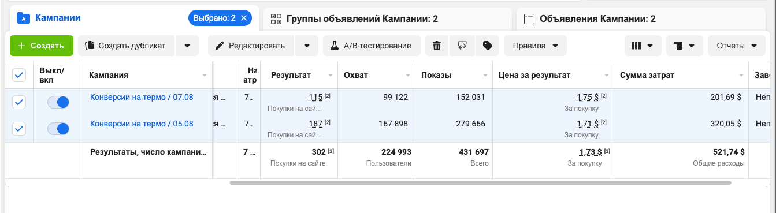Viewport: 776px width, 213px height.
Task: Open campaign link Конверсии на термо / 07.08
Action: click(x=142, y=97)
